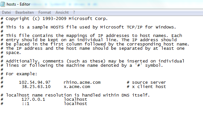This screenshot has width=203, height=124.
Task: Open the Datei menu
Action: point(6,12)
